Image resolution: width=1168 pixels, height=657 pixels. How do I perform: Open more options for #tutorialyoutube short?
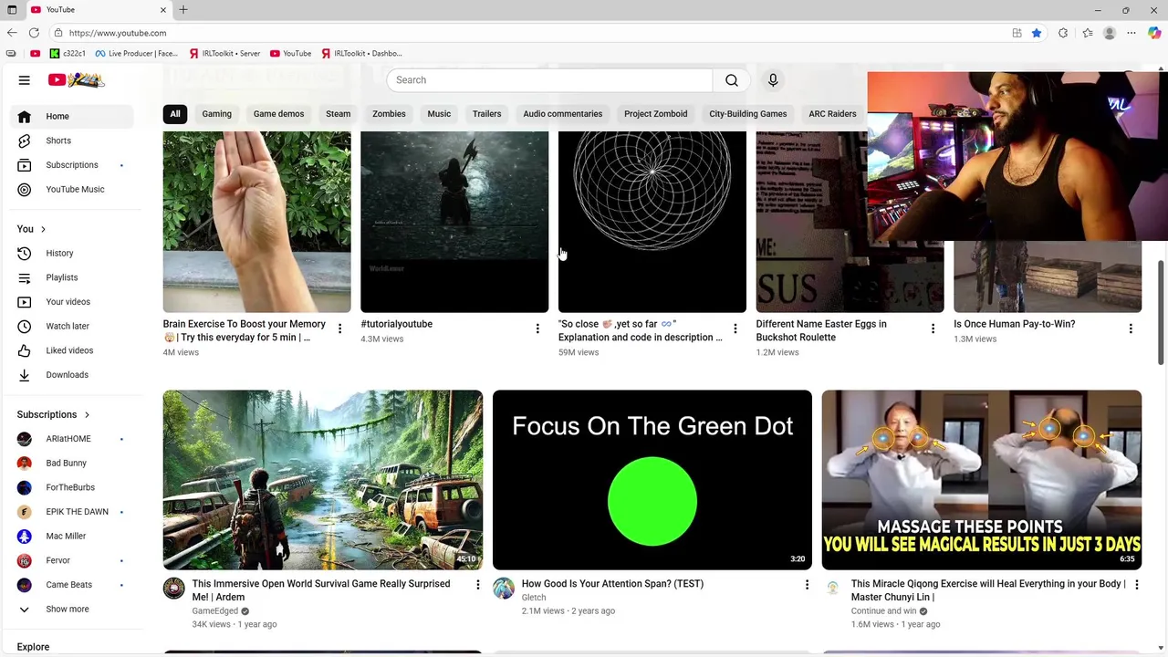click(537, 328)
